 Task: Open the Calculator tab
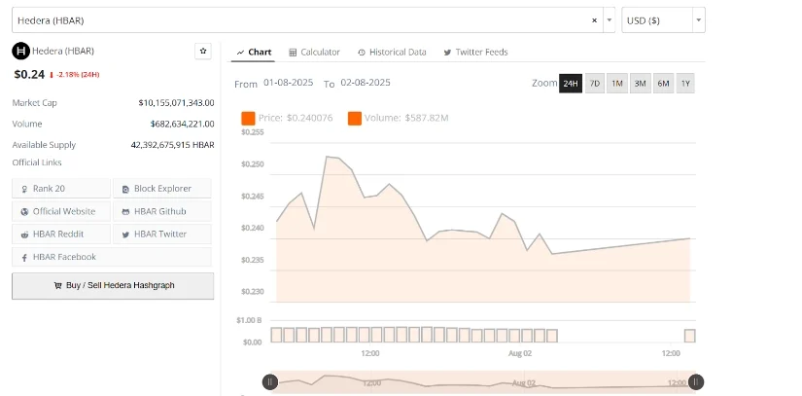coord(314,53)
